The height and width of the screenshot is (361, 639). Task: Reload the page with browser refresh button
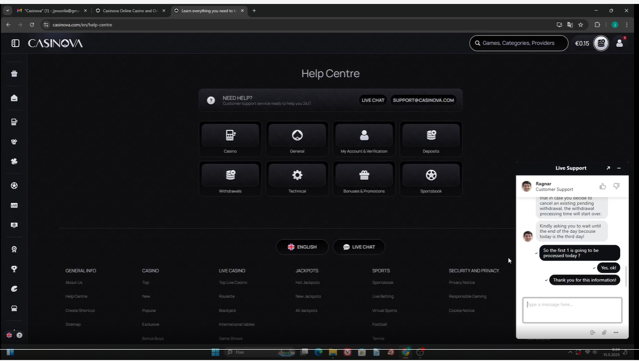[32, 25]
